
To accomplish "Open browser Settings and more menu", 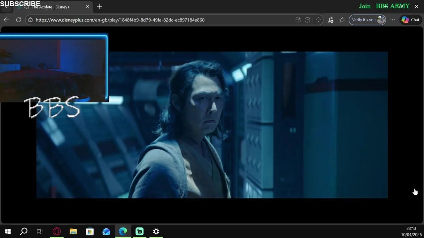I will tap(393, 20).
